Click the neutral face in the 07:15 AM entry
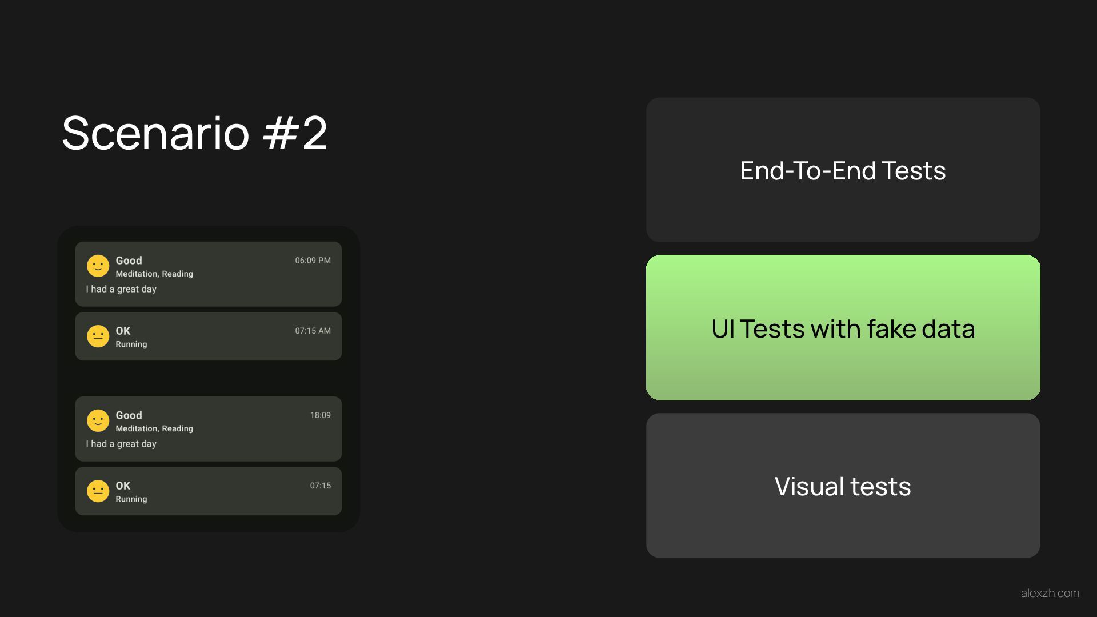Image resolution: width=1097 pixels, height=617 pixels. pyautogui.click(x=98, y=336)
